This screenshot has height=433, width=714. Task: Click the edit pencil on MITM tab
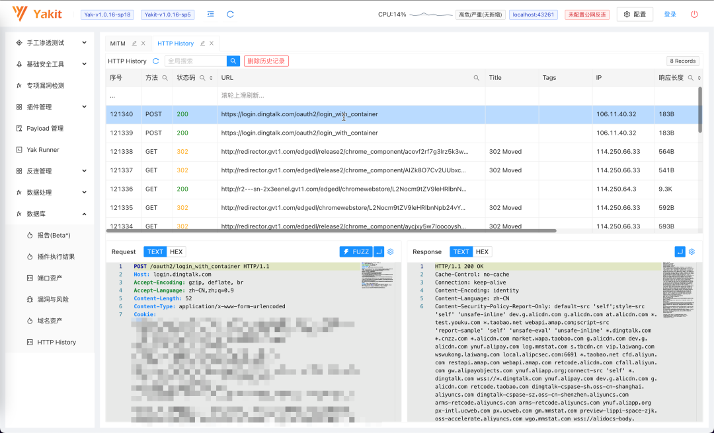point(134,44)
